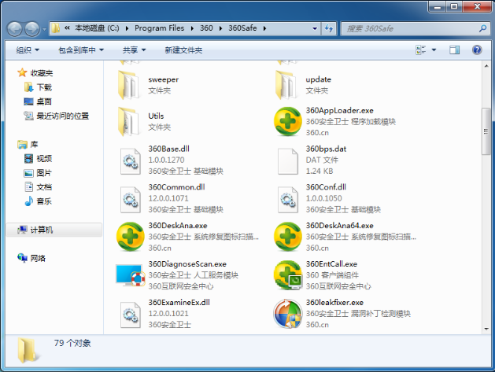Click the 360leakfixer.exe icon

(287, 313)
